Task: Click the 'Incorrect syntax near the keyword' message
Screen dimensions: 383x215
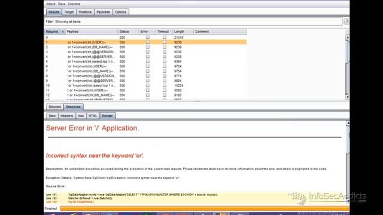Action: (x=95, y=155)
